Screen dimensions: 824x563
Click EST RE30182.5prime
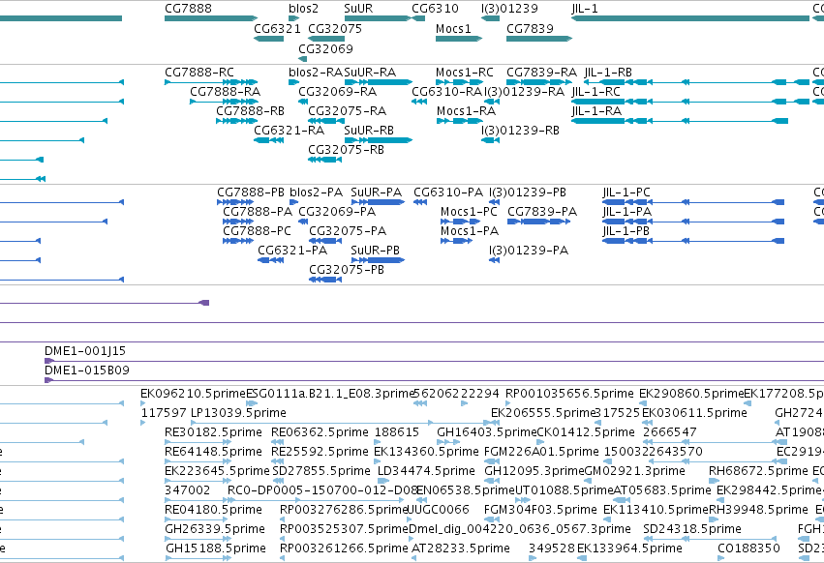point(213,432)
